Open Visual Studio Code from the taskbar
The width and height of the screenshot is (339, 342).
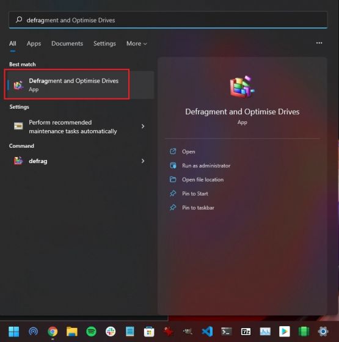pyautogui.click(x=207, y=332)
